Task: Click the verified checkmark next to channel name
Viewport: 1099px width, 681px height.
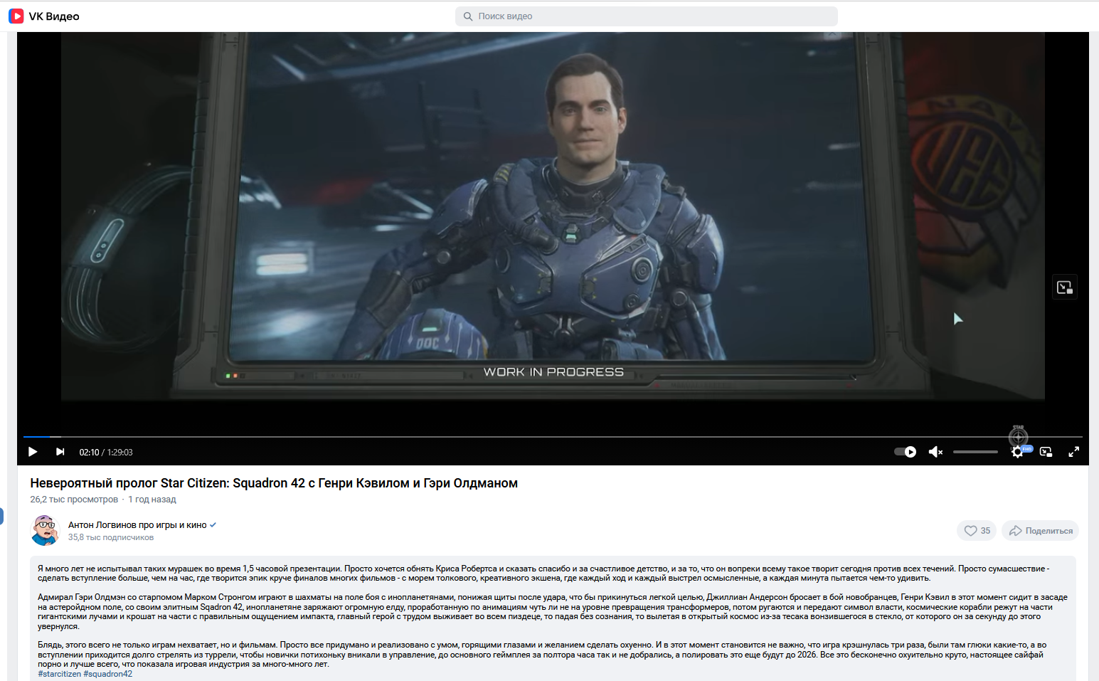Action: pyautogui.click(x=213, y=525)
